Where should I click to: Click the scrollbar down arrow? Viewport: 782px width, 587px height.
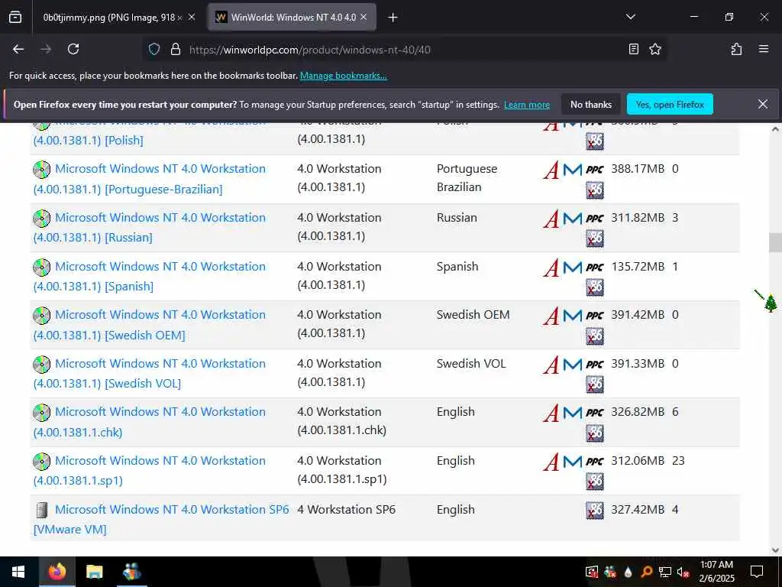point(775,550)
